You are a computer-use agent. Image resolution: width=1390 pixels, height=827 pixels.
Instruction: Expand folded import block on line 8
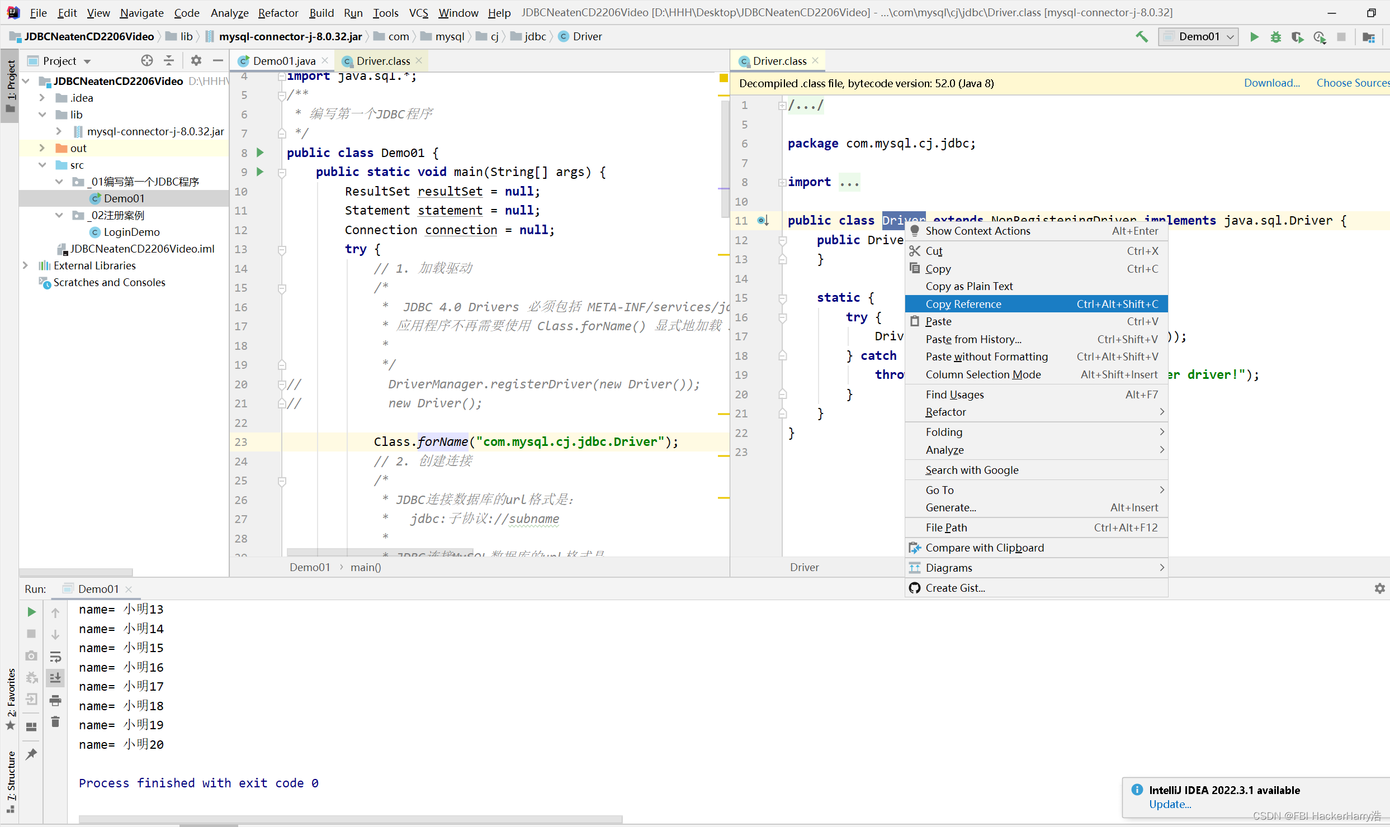[x=782, y=182]
